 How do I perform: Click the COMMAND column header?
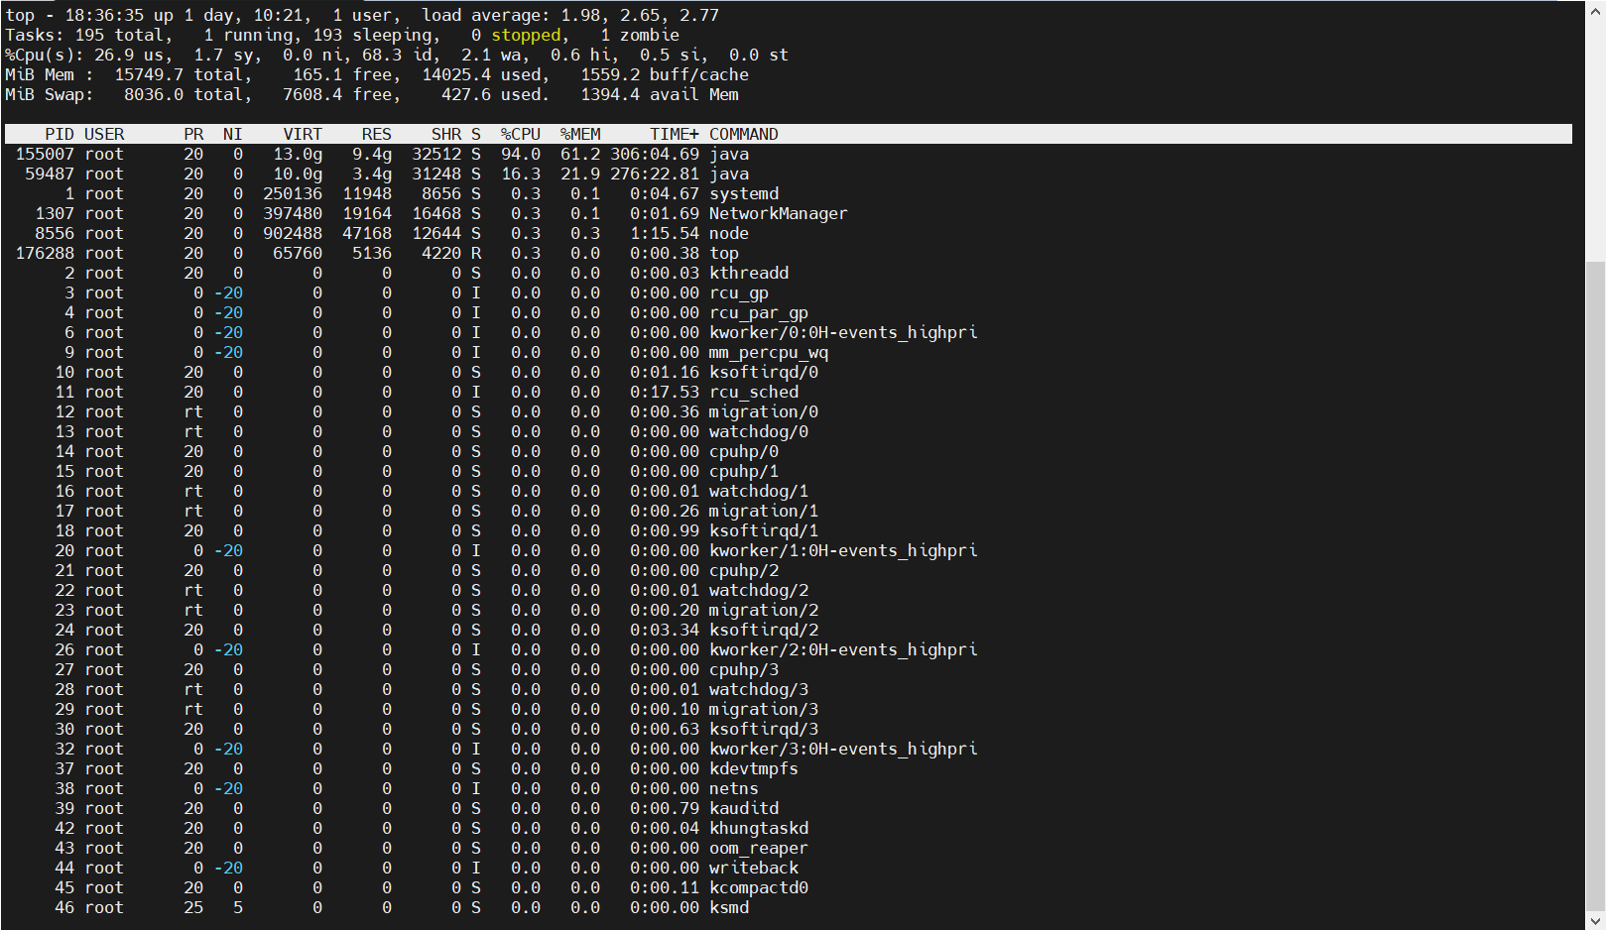coord(744,134)
